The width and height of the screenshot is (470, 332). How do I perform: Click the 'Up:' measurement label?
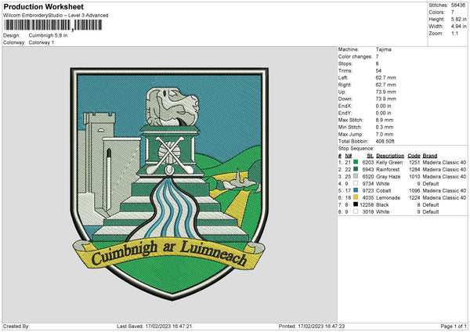[x=342, y=92]
